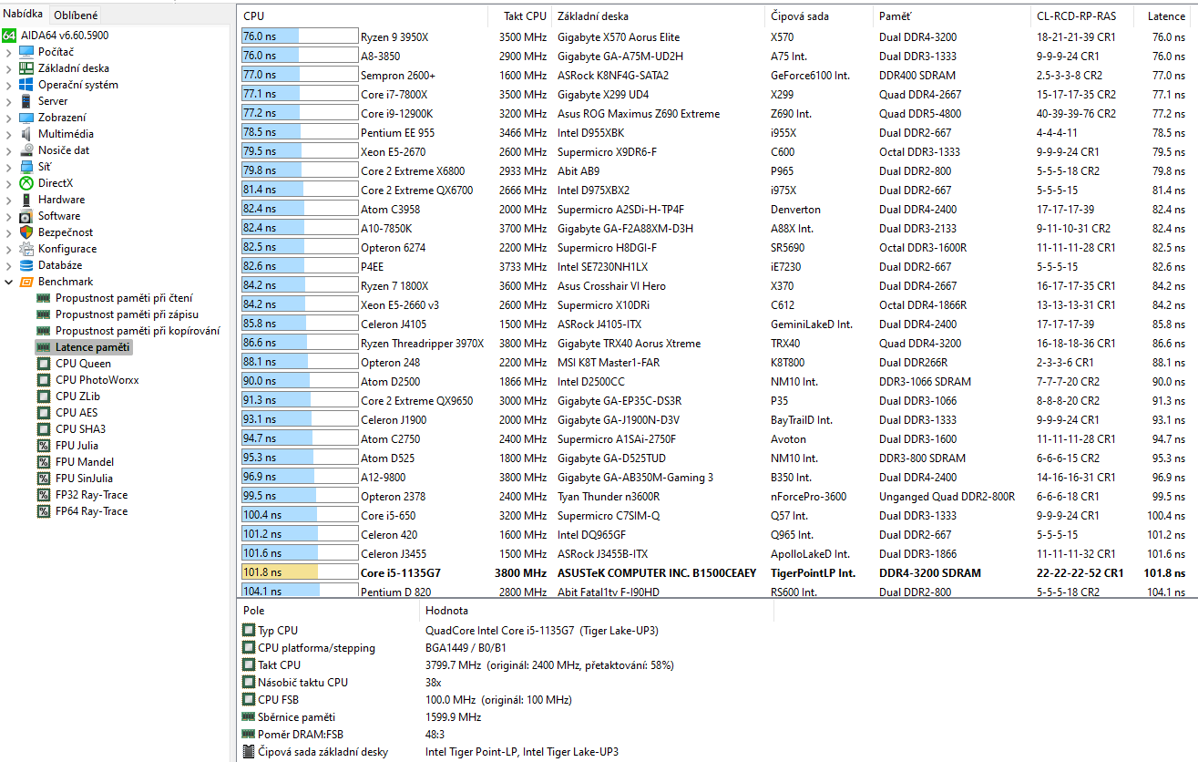Click the Konfigurace icon
Image resolution: width=1198 pixels, height=762 pixels.
[26, 249]
